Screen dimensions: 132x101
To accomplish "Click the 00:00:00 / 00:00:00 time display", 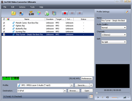I will [x=112, y=90].
